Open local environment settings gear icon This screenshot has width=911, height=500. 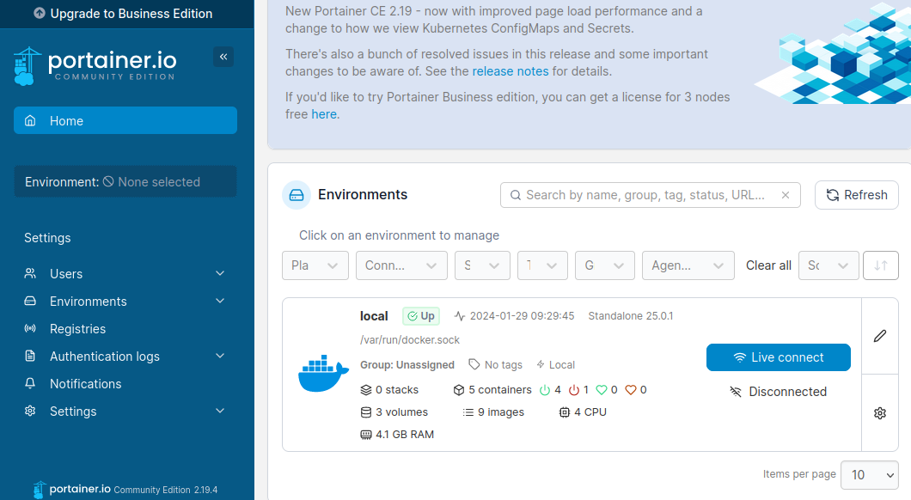click(x=880, y=413)
